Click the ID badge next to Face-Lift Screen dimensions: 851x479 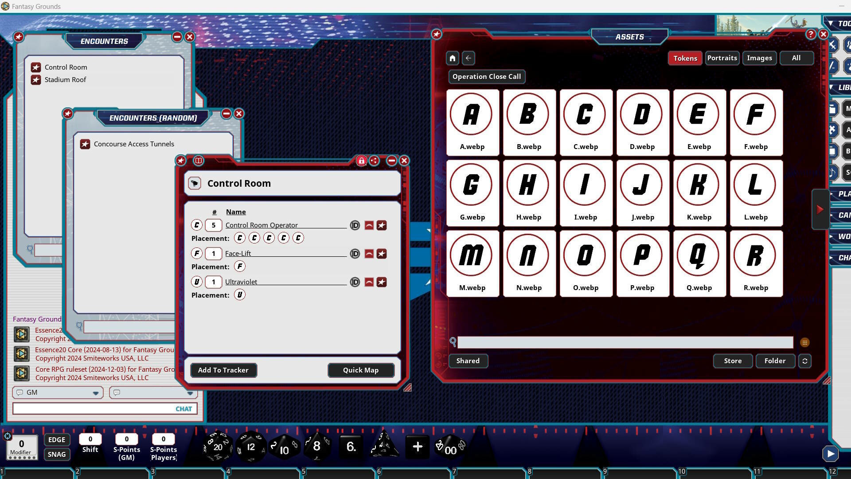(x=355, y=254)
